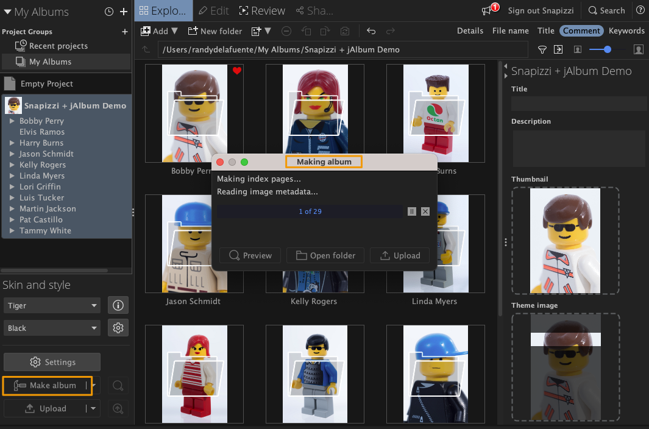Open skin information with the info icon
Viewport: 649px width, 429px height.
(x=118, y=305)
